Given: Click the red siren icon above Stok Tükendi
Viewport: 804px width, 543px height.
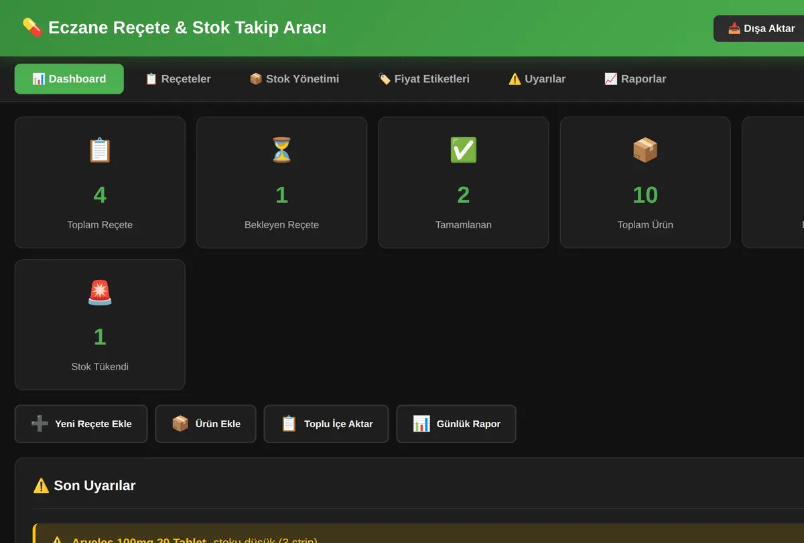Looking at the screenshot, I should 100,293.
